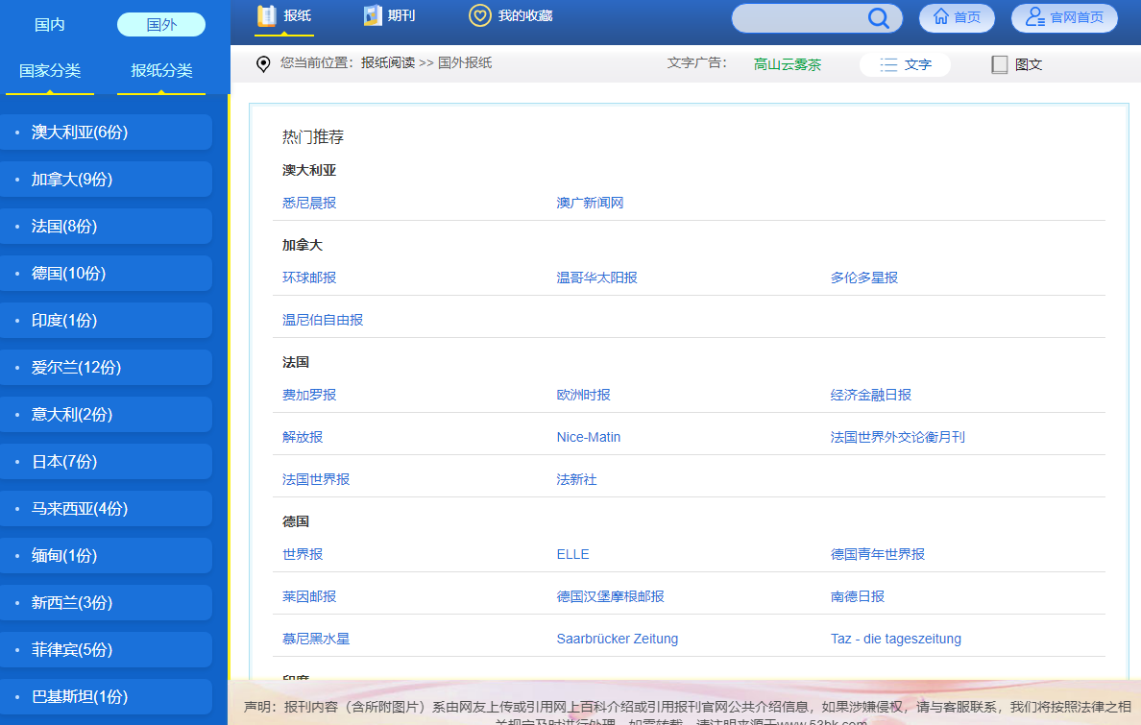Open the Nice-Matin link
The width and height of the screenshot is (1141, 725).
(589, 438)
